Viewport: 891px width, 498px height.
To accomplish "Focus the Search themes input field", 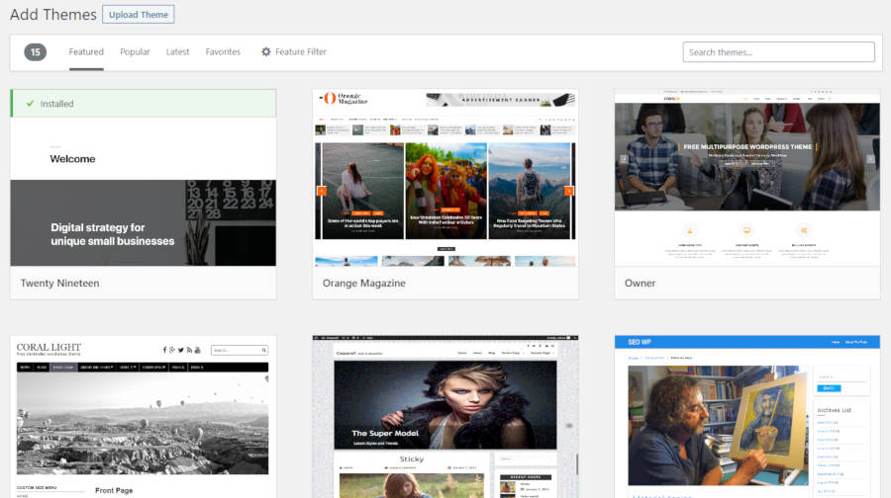I will click(x=778, y=52).
